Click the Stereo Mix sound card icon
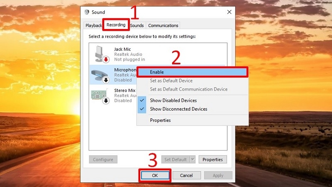 click(x=100, y=96)
